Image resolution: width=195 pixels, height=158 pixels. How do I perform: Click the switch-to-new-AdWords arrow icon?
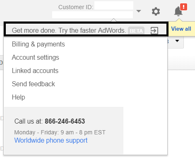click(x=154, y=30)
